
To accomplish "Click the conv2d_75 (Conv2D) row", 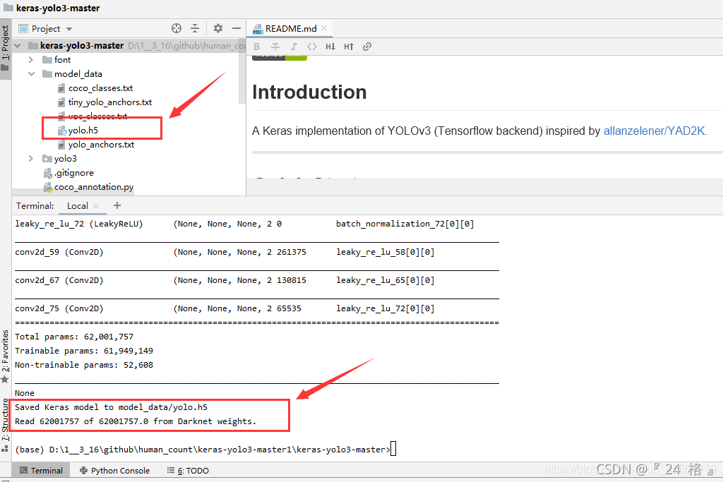I will [225, 308].
